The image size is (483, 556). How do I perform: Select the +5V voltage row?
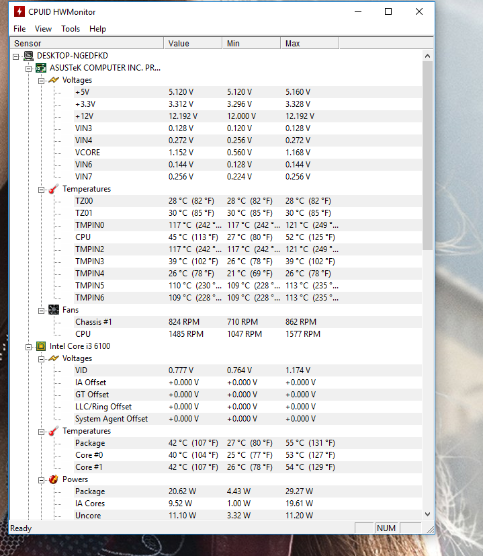(248, 92)
